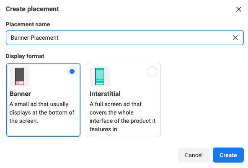Choose the Interstitial display format card
This screenshot has height=168, width=248.
[123, 100]
